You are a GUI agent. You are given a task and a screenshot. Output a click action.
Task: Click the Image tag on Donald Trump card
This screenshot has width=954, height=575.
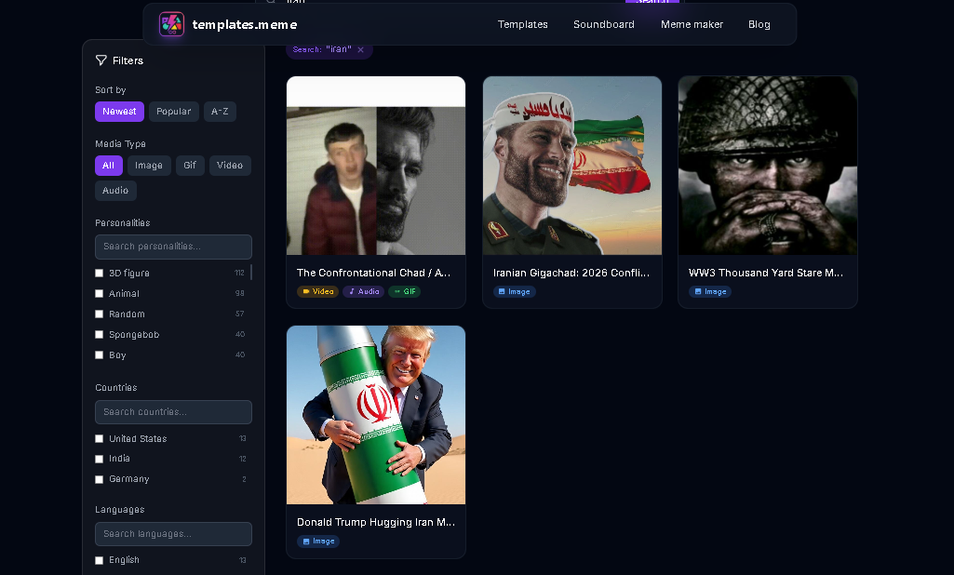pyautogui.click(x=318, y=541)
